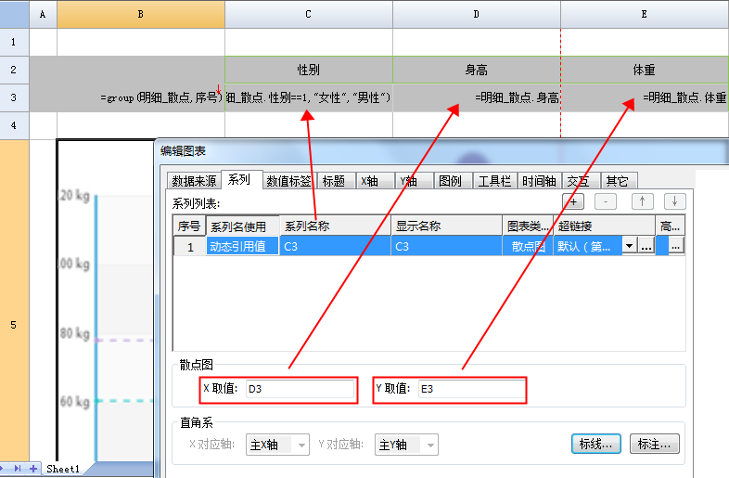Click the Y取值 input field containing E3

tap(470, 390)
